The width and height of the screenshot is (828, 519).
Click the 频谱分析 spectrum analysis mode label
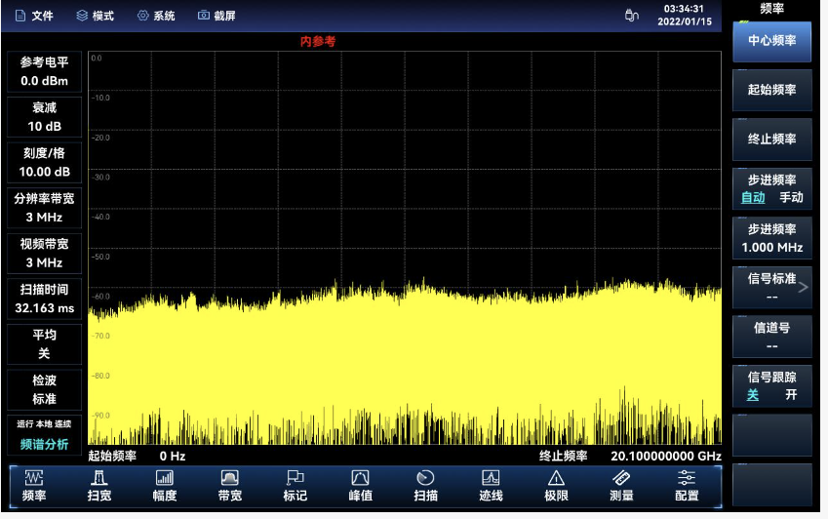44,445
